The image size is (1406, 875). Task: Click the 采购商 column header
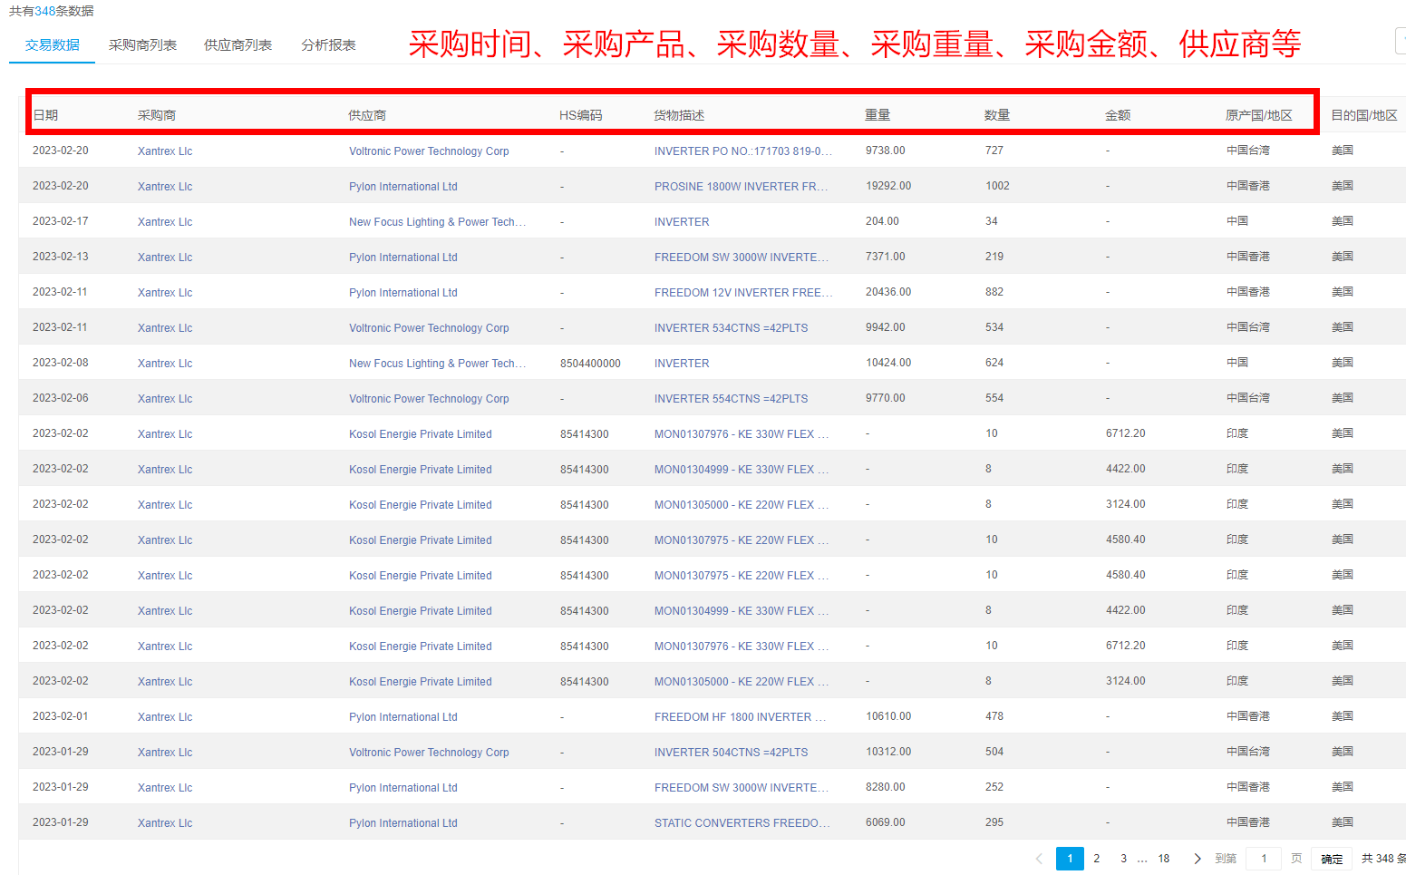[157, 115]
